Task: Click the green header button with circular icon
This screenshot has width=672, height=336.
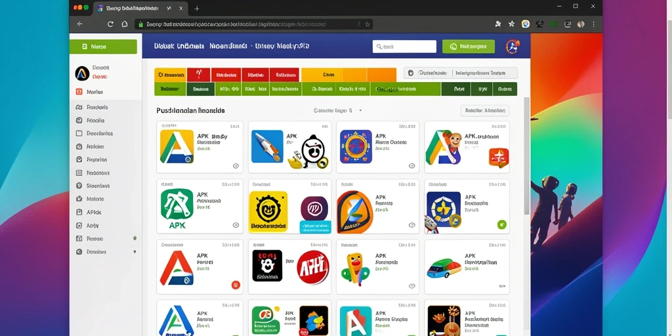Action: pos(469,47)
